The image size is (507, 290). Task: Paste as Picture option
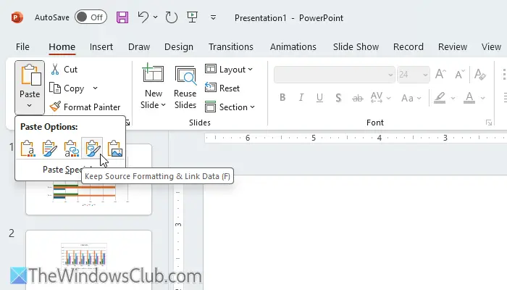click(x=114, y=149)
